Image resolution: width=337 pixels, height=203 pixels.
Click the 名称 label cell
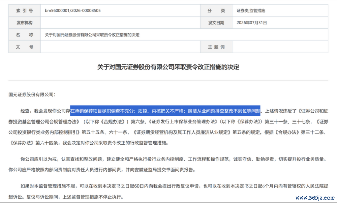[25, 35]
